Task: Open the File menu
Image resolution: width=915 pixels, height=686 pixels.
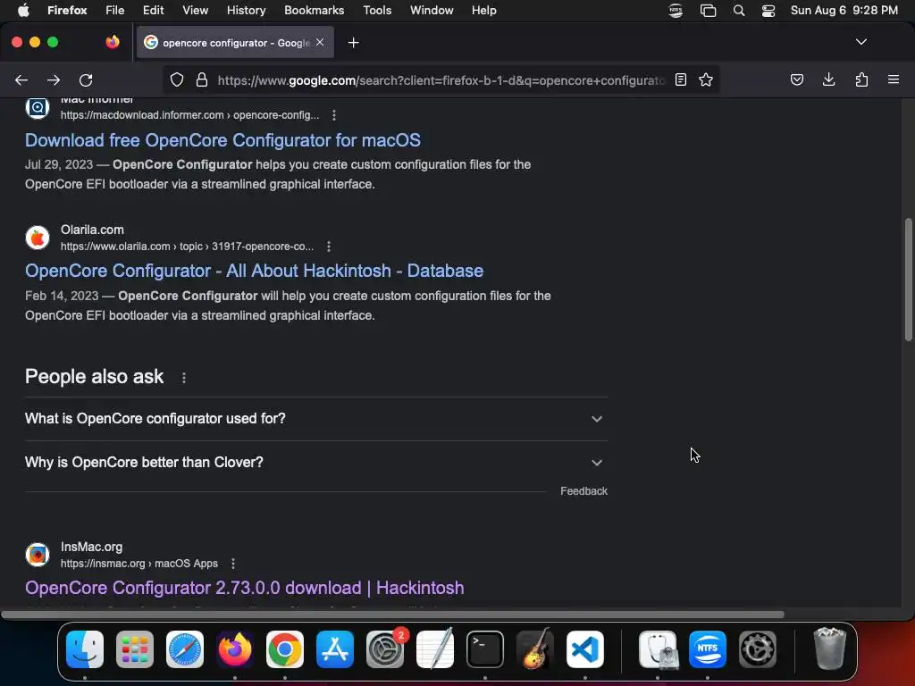Action: pos(115,11)
